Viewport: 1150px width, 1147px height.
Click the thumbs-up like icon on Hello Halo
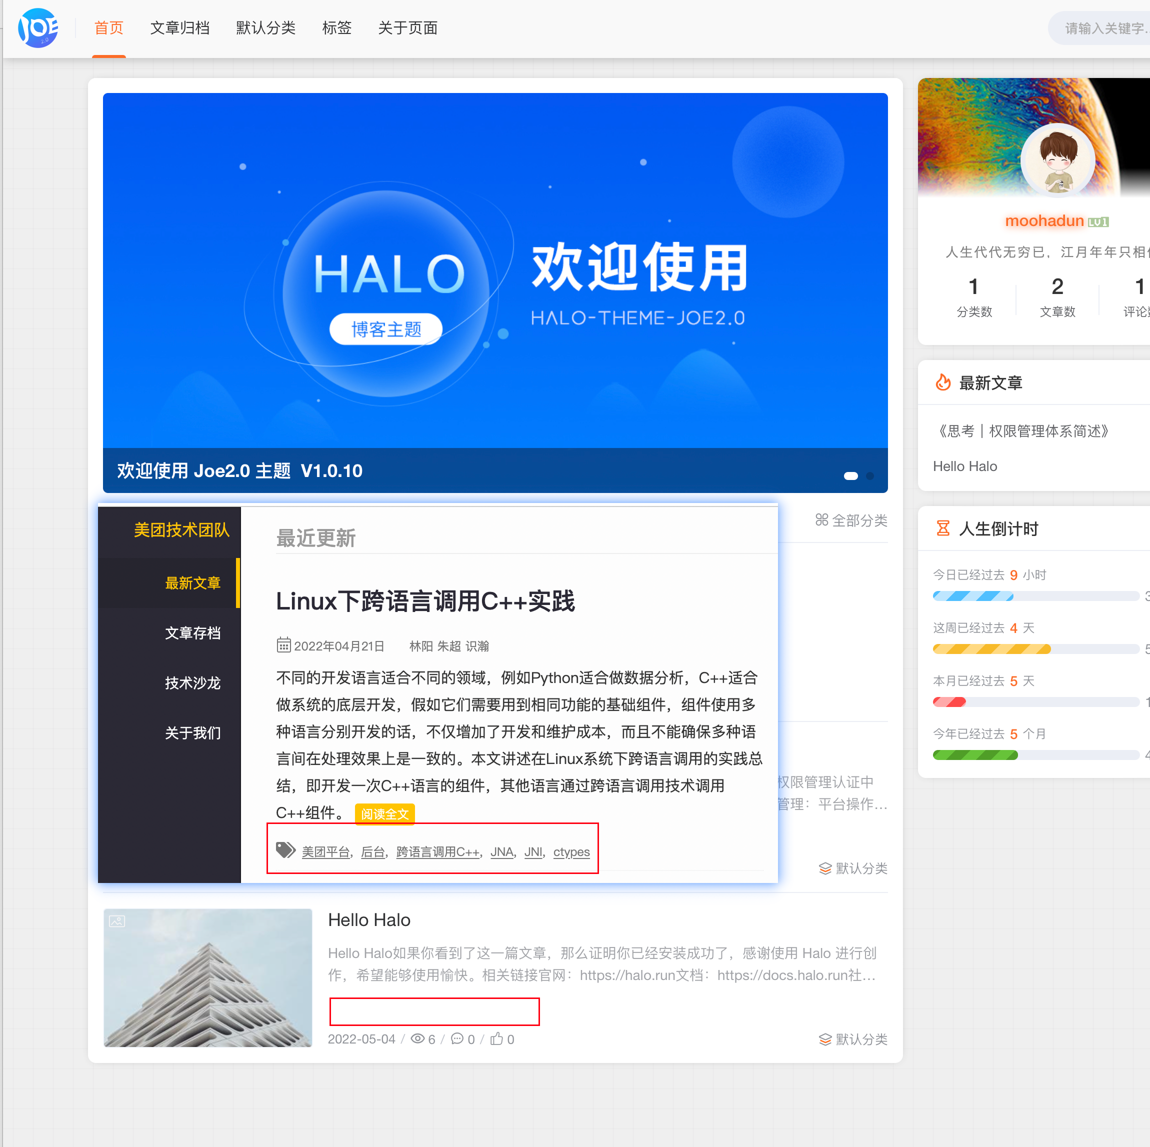point(496,1038)
